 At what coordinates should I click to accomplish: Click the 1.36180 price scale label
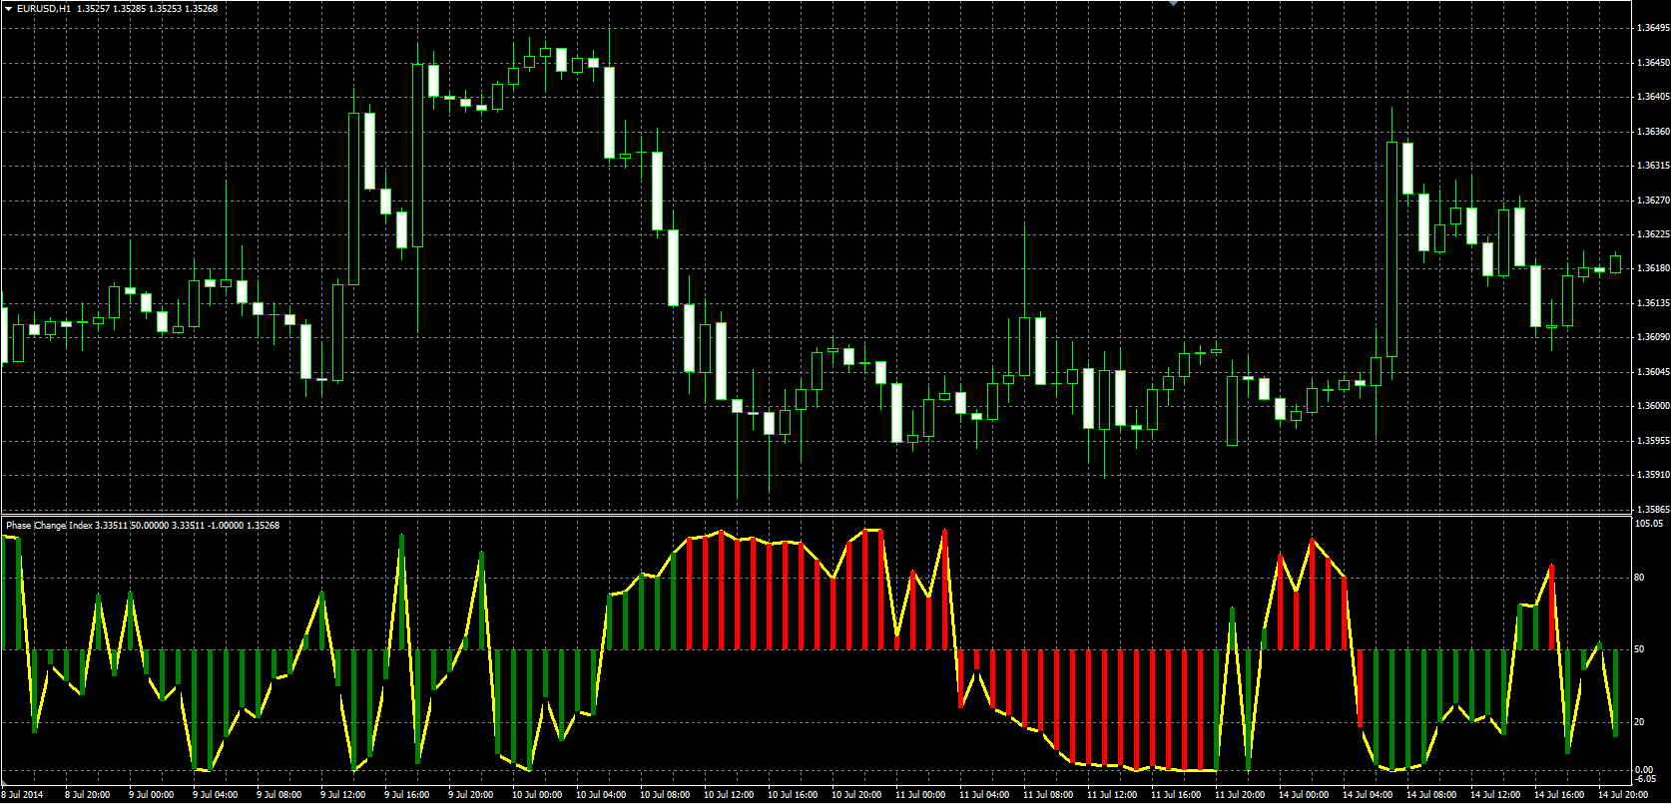coord(1653,268)
